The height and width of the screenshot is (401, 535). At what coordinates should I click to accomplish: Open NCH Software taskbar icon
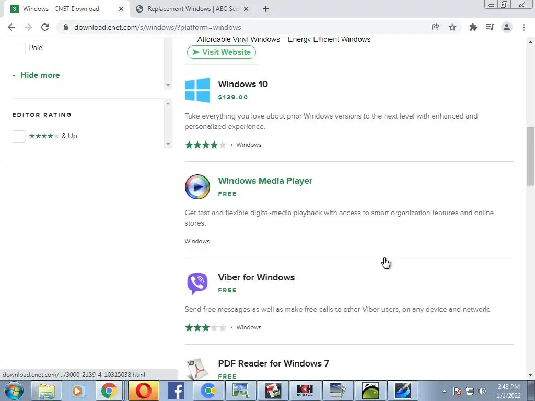(305, 391)
